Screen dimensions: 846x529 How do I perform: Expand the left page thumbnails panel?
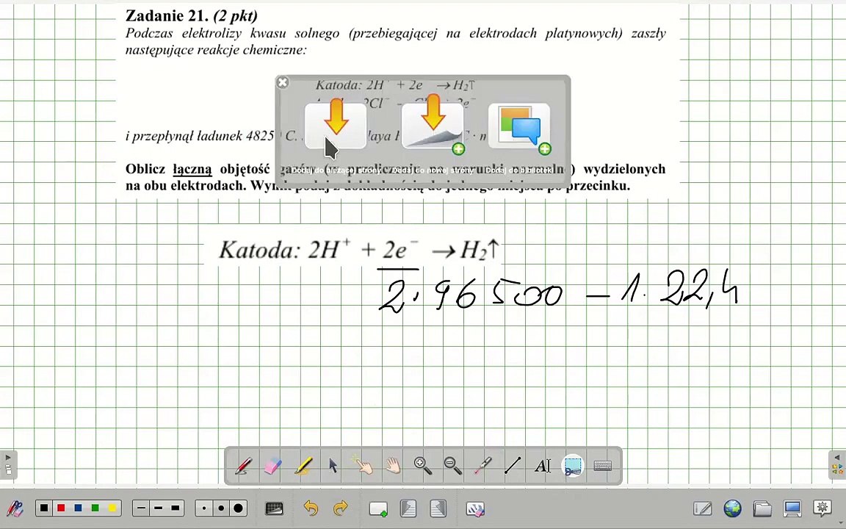[x=8, y=464]
